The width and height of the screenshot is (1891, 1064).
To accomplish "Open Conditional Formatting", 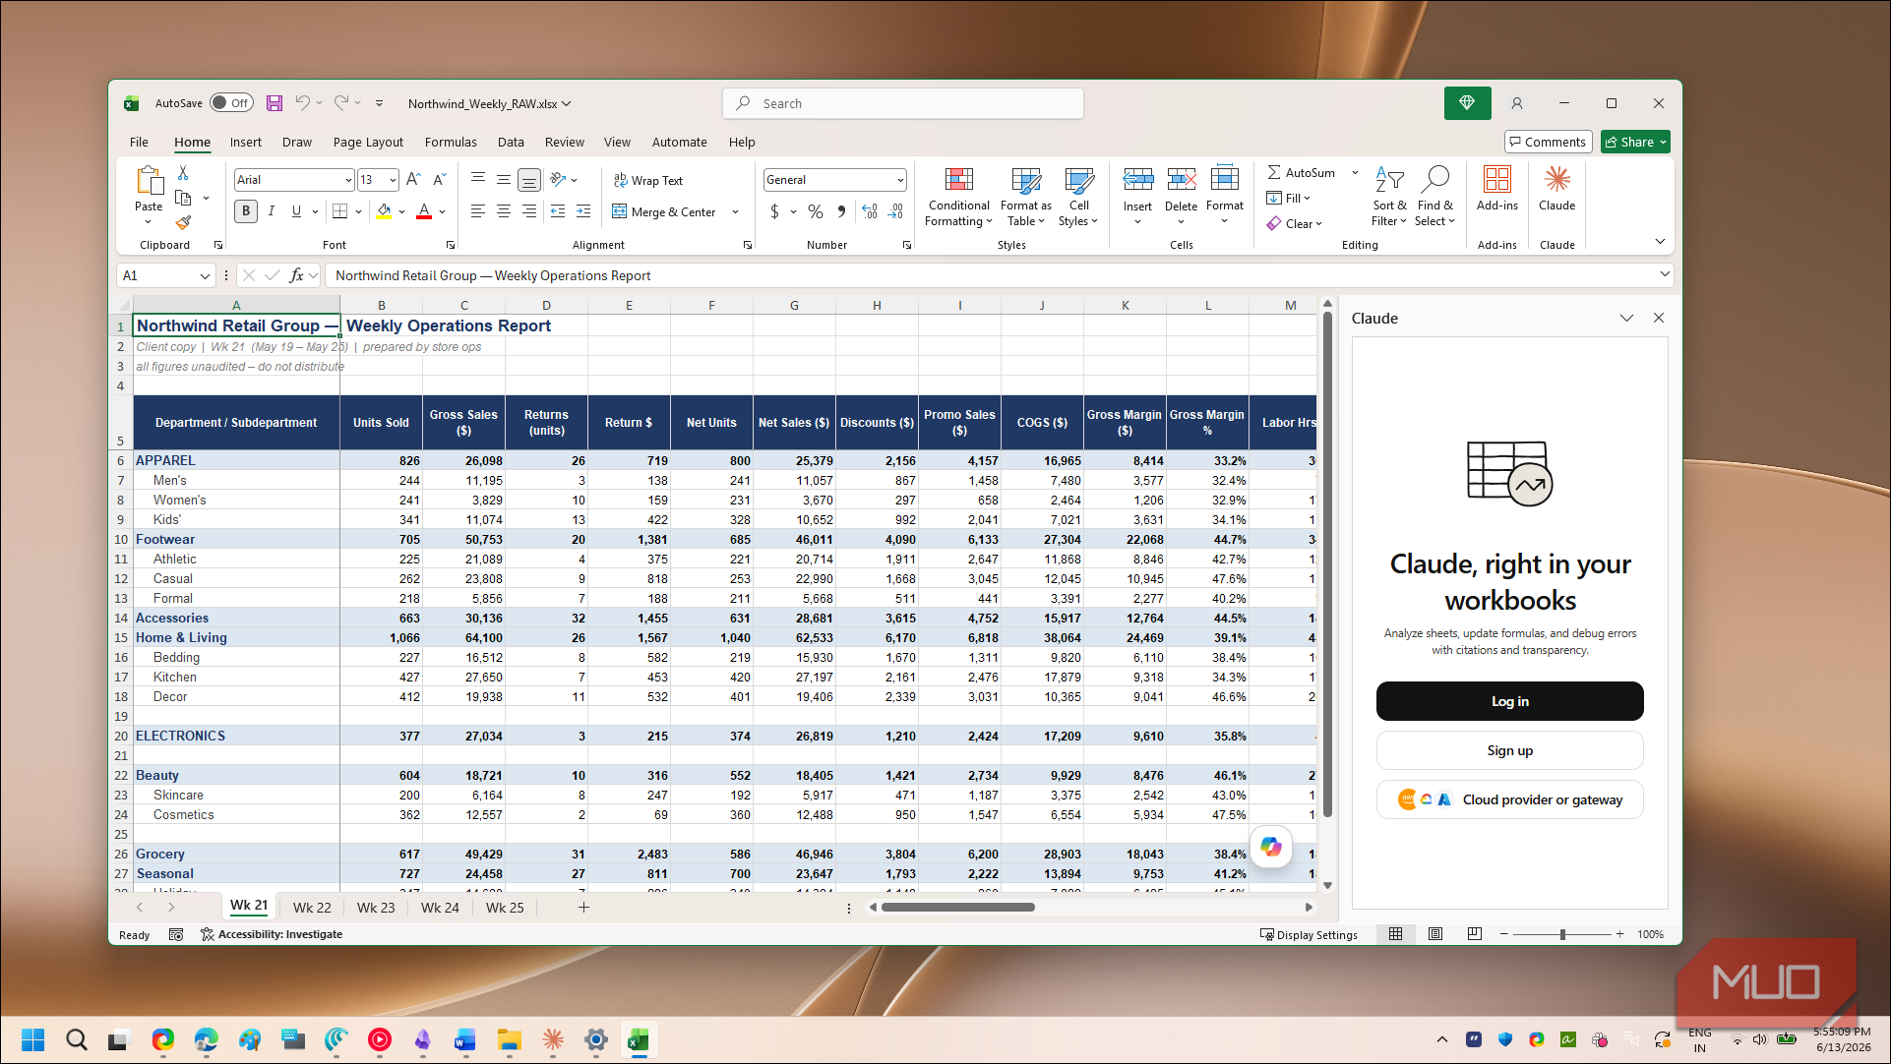I will click(958, 197).
